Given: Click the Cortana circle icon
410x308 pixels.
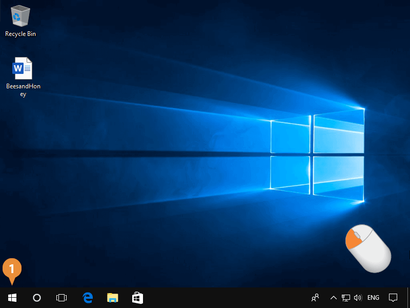Looking at the screenshot, I should click(37, 298).
